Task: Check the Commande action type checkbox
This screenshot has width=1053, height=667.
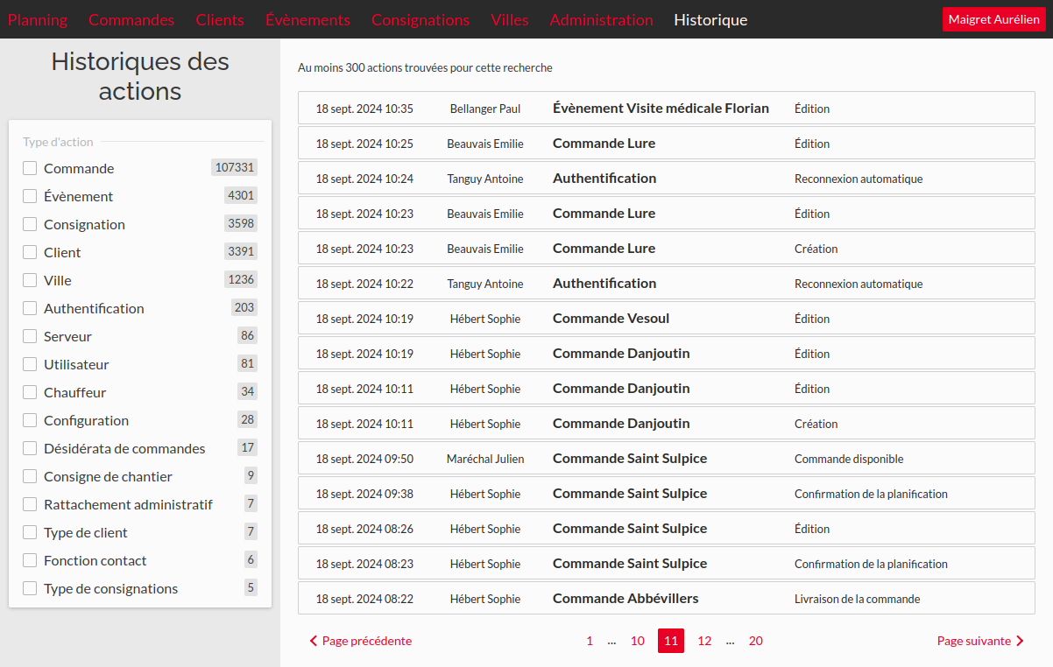Action: pos(30,168)
